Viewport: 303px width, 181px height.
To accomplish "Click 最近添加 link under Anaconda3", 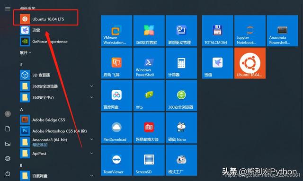I will point(40,145).
